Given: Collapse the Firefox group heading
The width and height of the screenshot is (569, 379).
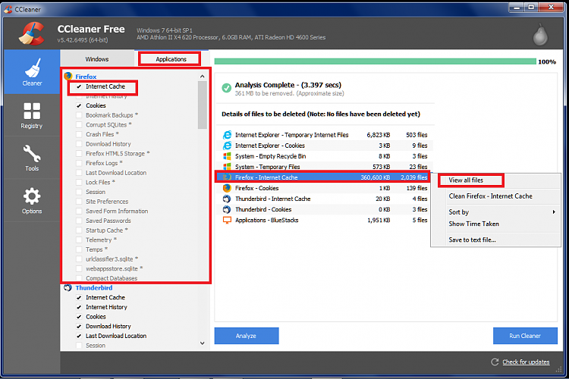Looking at the screenshot, I should click(x=86, y=77).
